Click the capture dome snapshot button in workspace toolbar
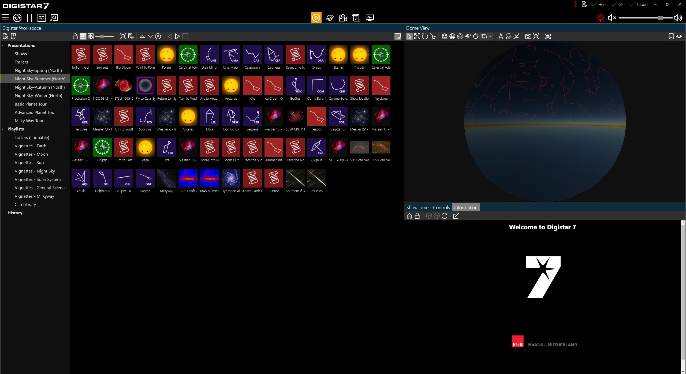This screenshot has height=374, width=686. click(123, 36)
